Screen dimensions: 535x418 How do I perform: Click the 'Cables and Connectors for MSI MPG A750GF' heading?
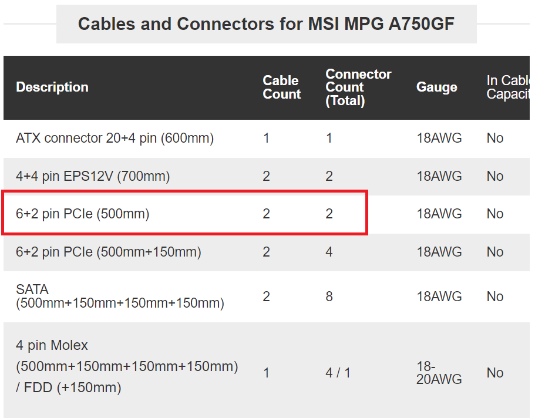(266, 24)
